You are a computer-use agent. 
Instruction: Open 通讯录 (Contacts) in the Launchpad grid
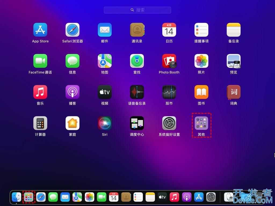137,30
